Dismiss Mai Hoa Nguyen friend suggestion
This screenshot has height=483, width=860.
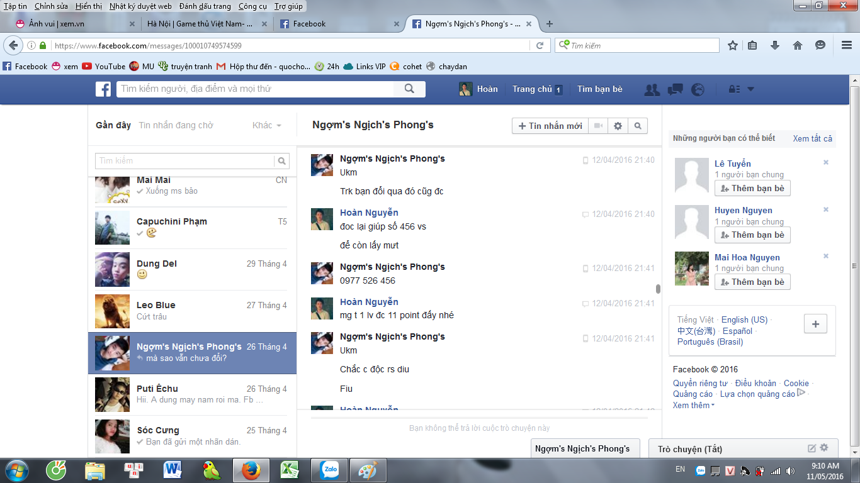[826, 256]
